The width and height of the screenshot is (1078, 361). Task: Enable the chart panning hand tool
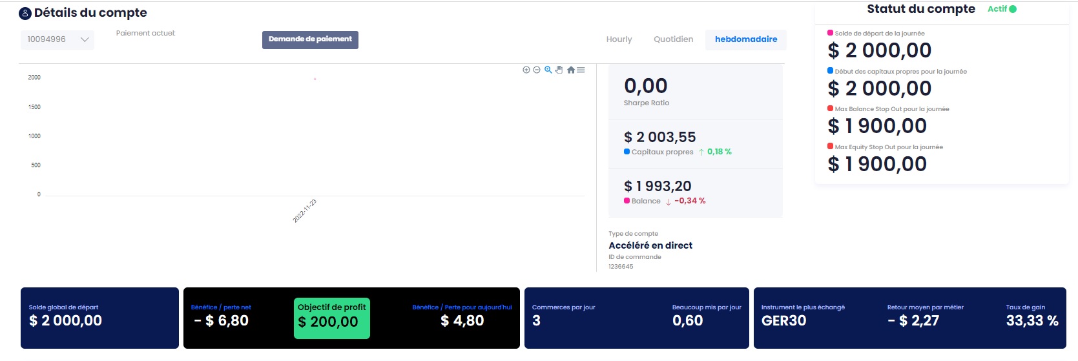tap(559, 70)
